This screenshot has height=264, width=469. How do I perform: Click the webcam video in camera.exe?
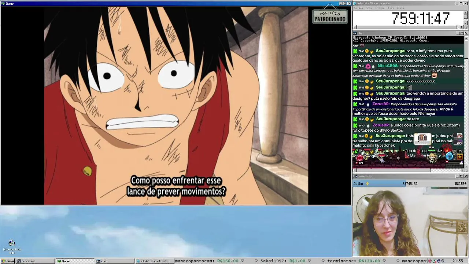410,222
